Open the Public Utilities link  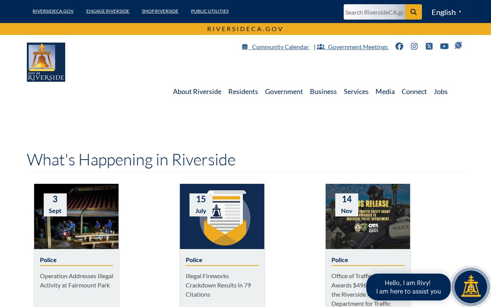[210, 11]
